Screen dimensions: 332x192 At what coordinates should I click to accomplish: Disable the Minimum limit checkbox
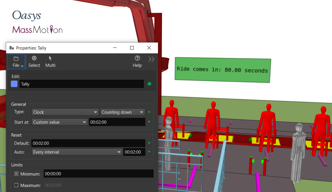pyautogui.click(x=16, y=174)
